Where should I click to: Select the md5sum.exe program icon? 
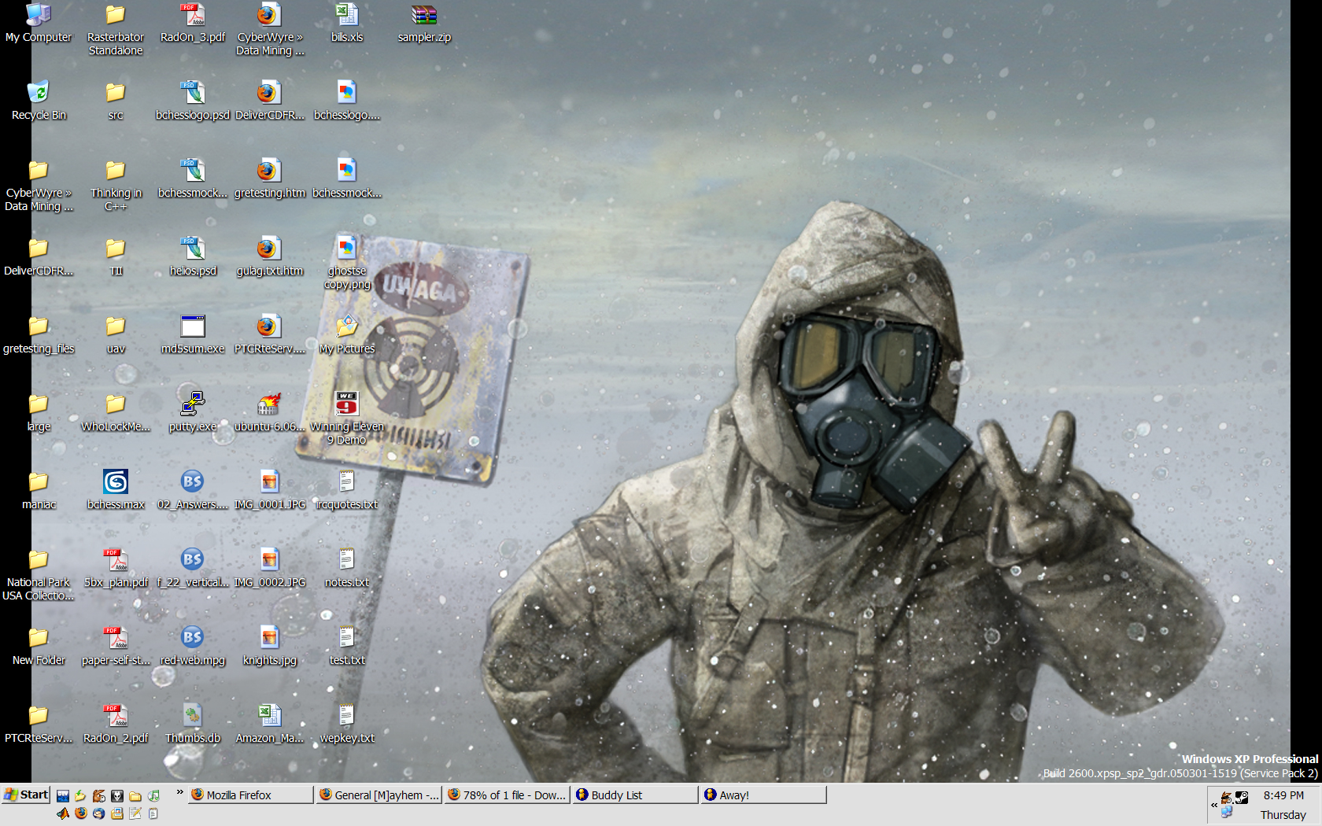coord(193,334)
